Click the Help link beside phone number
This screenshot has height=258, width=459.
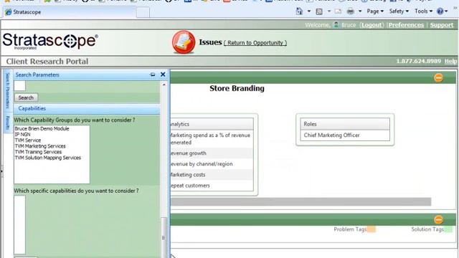[x=450, y=61]
